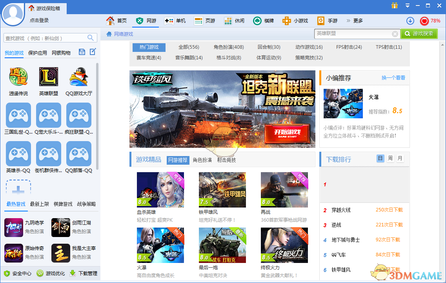This screenshot has height=283, width=446.
Task: Open the main menu chevron in title bar
Action: 407,6
